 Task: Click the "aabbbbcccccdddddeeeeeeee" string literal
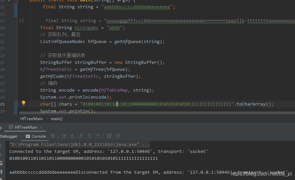click(x=137, y=7)
